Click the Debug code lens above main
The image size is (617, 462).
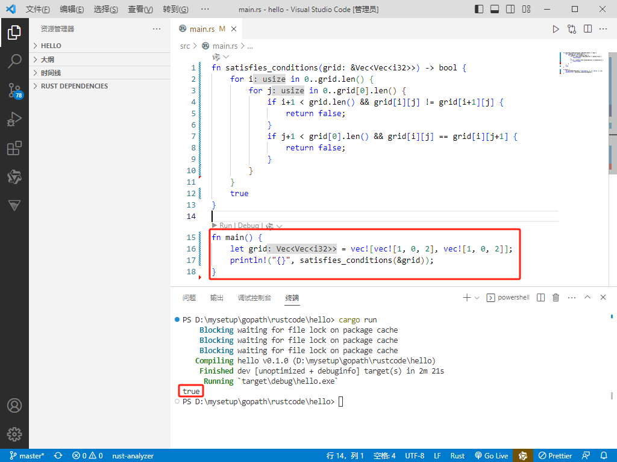coord(248,226)
